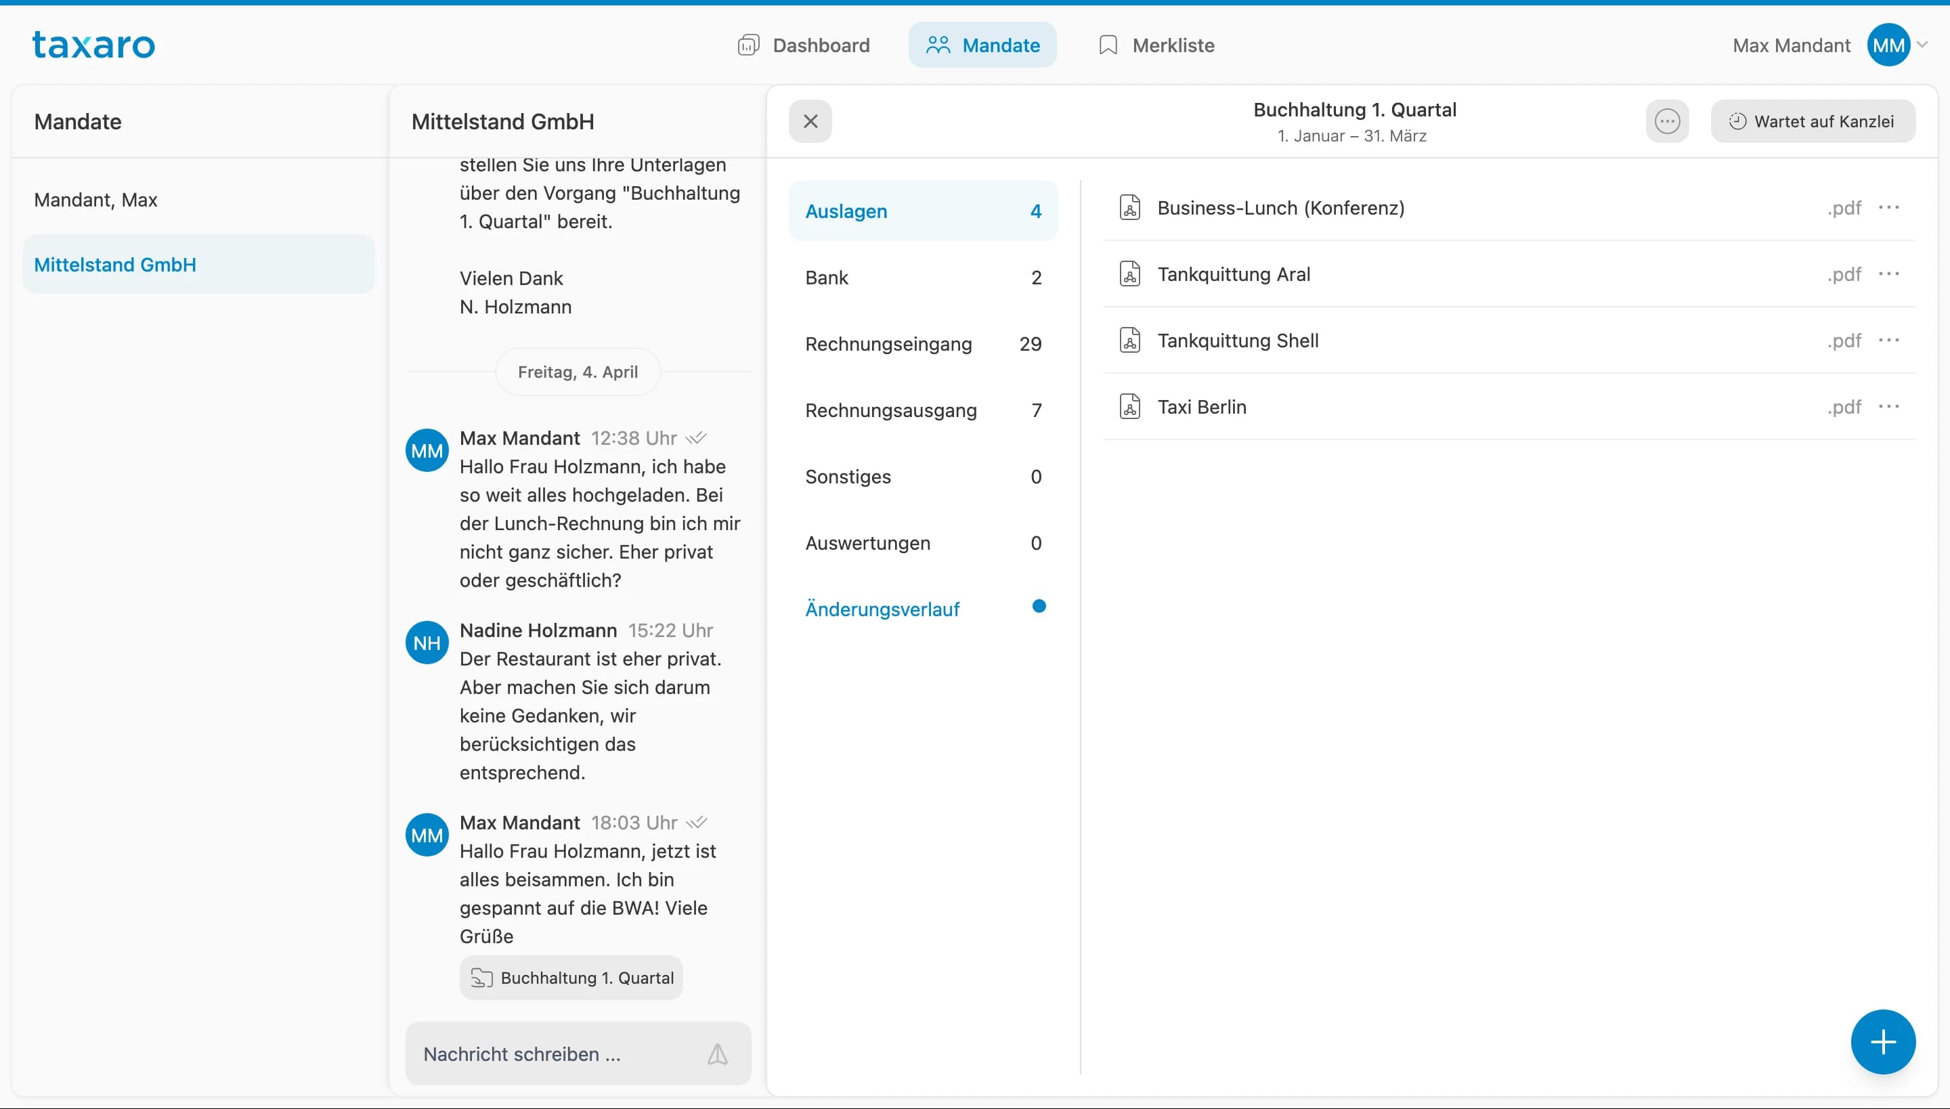Viewport: 1950px width, 1109px height.
Task: Open the Business-Lunch (Konferenz) document
Action: 1509,207
